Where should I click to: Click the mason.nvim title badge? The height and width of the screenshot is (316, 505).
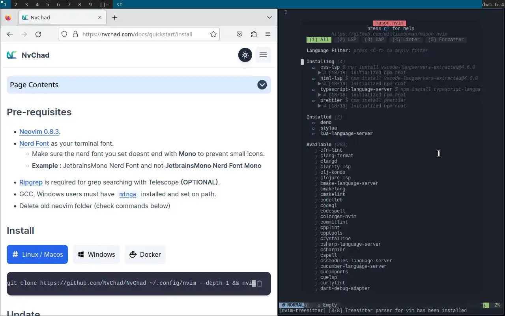point(389,23)
